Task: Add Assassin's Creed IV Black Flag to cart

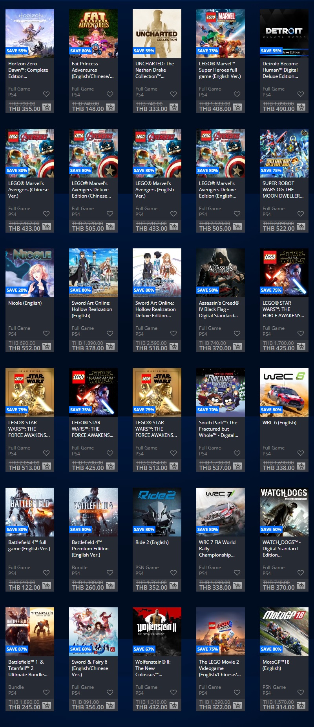Action: point(237,346)
